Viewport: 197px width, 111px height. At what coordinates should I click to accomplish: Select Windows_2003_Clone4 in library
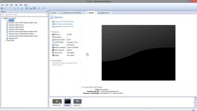coord(16,29)
